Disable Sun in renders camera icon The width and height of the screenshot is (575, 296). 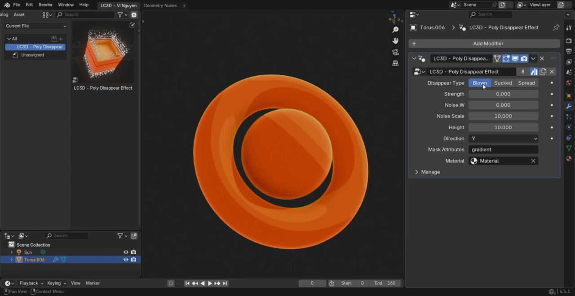(133, 252)
